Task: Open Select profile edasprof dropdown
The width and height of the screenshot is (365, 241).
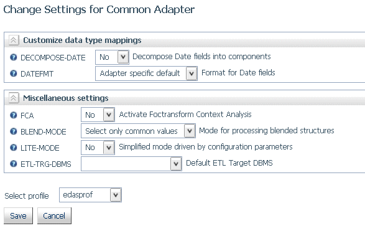Action: (x=90, y=195)
